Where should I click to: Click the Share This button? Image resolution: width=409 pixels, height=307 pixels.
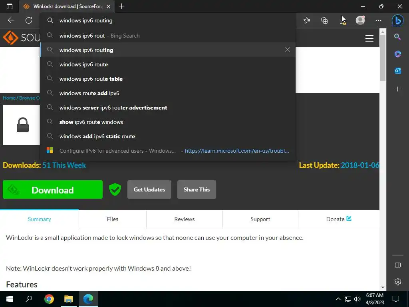pos(197,189)
